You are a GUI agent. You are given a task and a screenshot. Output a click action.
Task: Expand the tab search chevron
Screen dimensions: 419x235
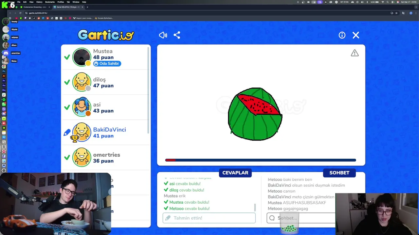point(416,7)
